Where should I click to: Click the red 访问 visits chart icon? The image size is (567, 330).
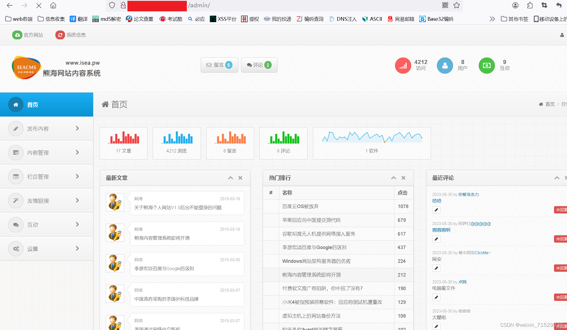(x=403, y=65)
